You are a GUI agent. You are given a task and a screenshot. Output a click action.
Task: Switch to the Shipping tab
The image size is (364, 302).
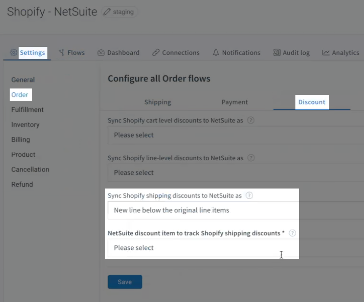(x=158, y=102)
